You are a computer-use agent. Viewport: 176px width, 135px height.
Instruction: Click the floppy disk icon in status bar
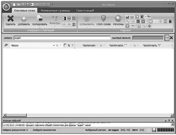(154, 130)
